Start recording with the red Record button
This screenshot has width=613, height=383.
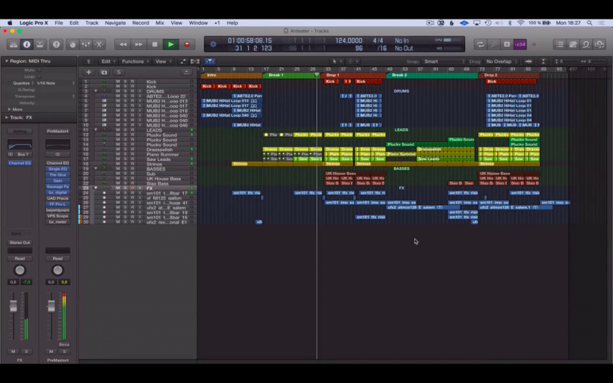(187, 45)
